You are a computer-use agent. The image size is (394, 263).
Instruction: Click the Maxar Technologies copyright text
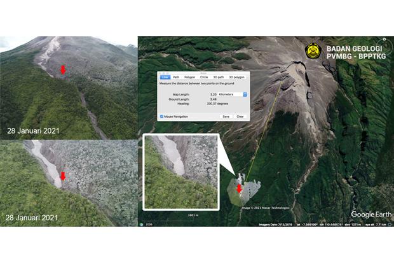(269, 208)
